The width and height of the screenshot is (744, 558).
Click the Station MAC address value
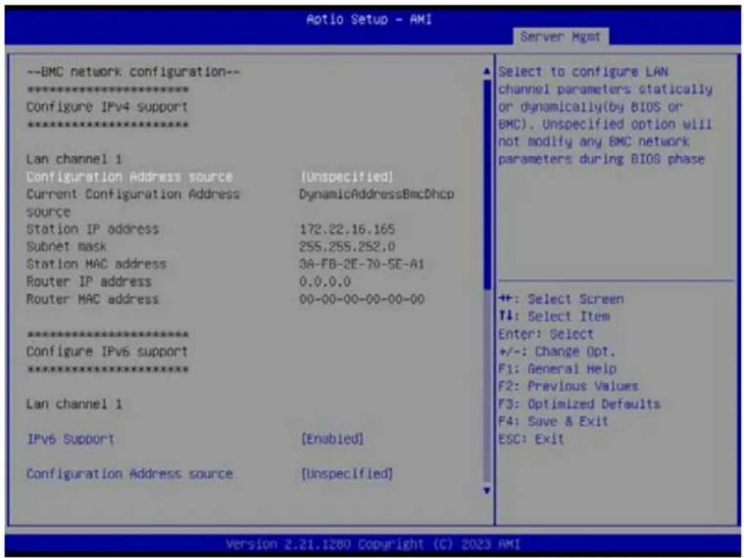tap(362, 264)
